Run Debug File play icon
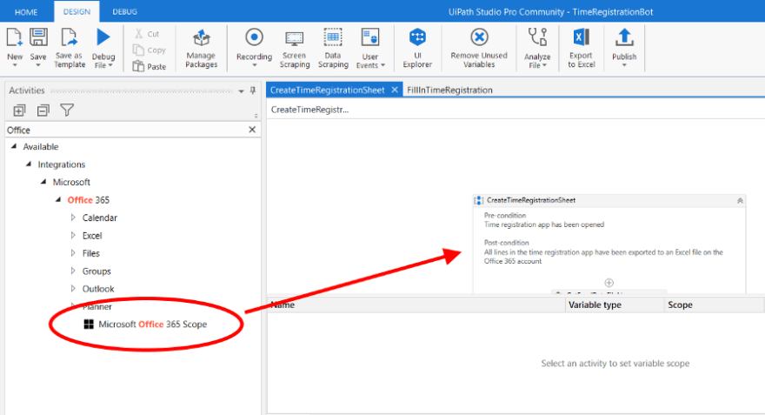 pos(103,37)
